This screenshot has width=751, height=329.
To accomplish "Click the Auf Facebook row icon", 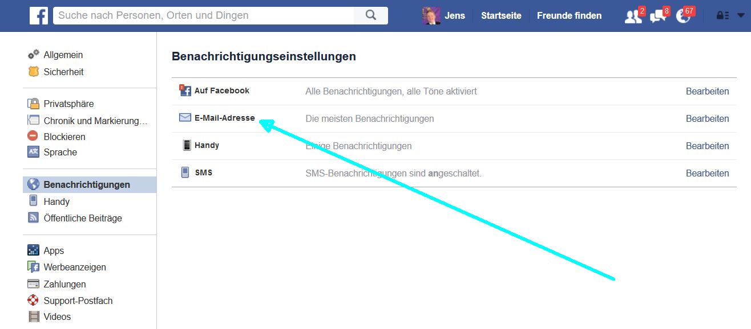I will point(185,91).
